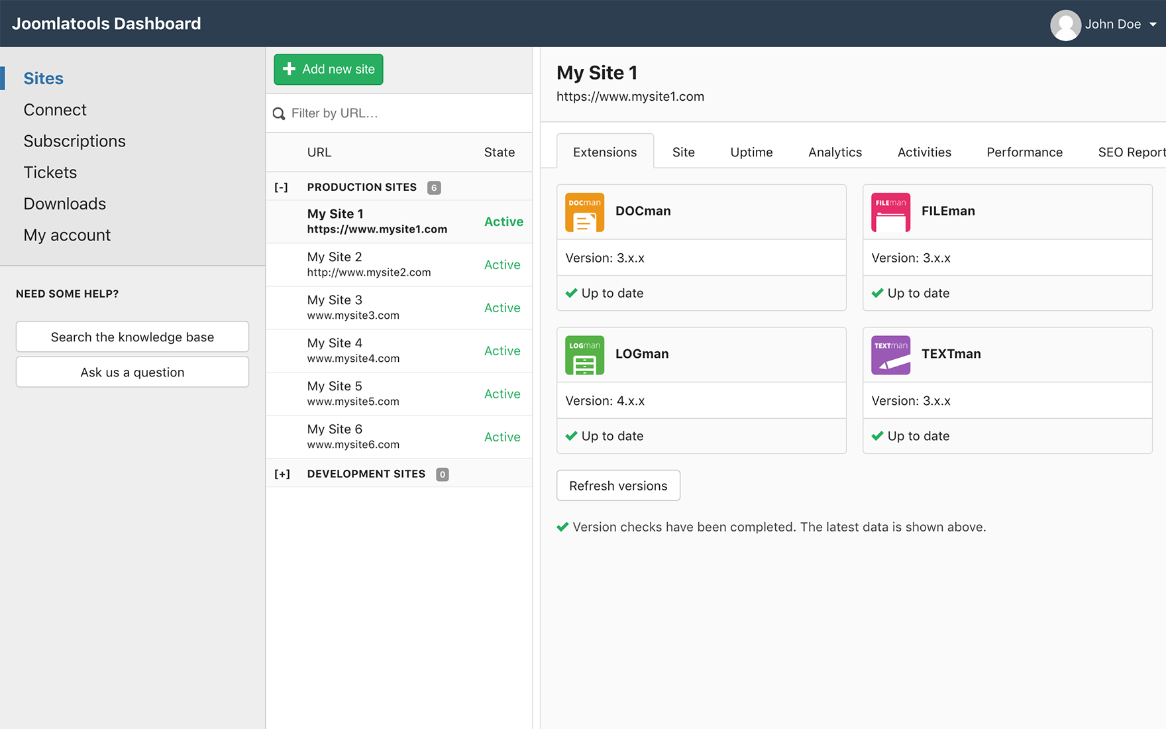This screenshot has width=1166, height=729.
Task: Click the Active state of My Site 2
Action: coord(502,265)
